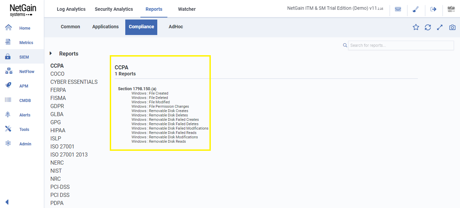Open Windows : Removable Disk Creates report

[160, 111]
